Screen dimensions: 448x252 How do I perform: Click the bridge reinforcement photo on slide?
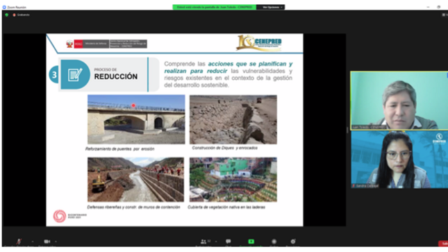(136, 119)
